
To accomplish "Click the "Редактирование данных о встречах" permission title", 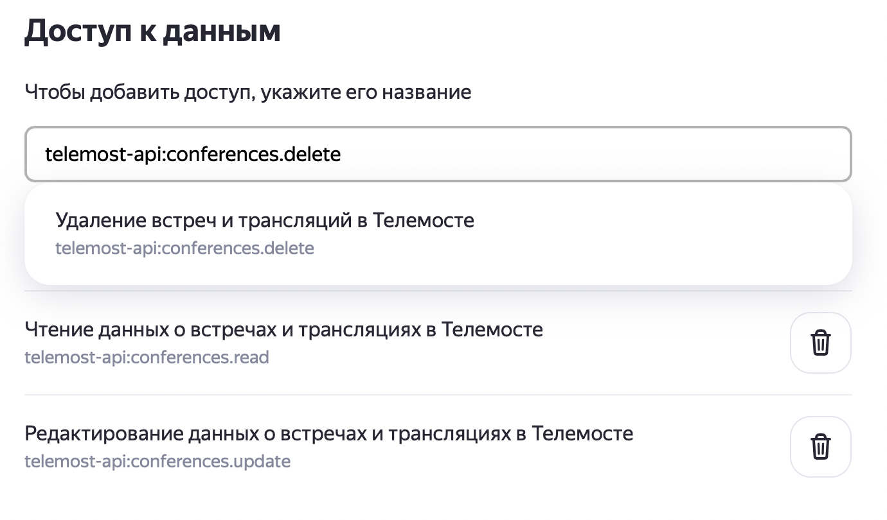I will coord(328,434).
